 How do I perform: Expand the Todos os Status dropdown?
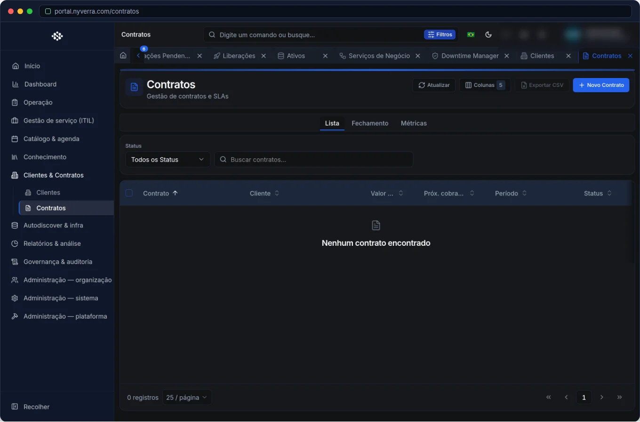(x=168, y=160)
